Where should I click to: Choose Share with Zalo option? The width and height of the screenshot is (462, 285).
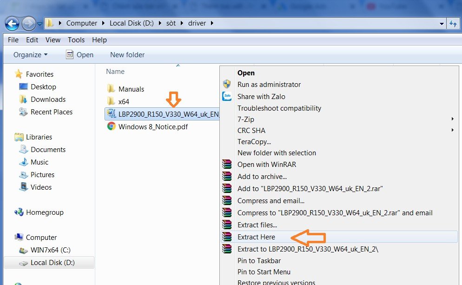pos(261,97)
